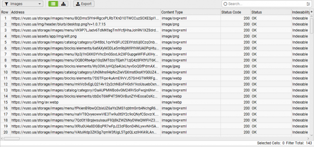Select the menu/mkVo5vEgLQ214 address
This screenshot has width=314, height=147.
point(85,84)
